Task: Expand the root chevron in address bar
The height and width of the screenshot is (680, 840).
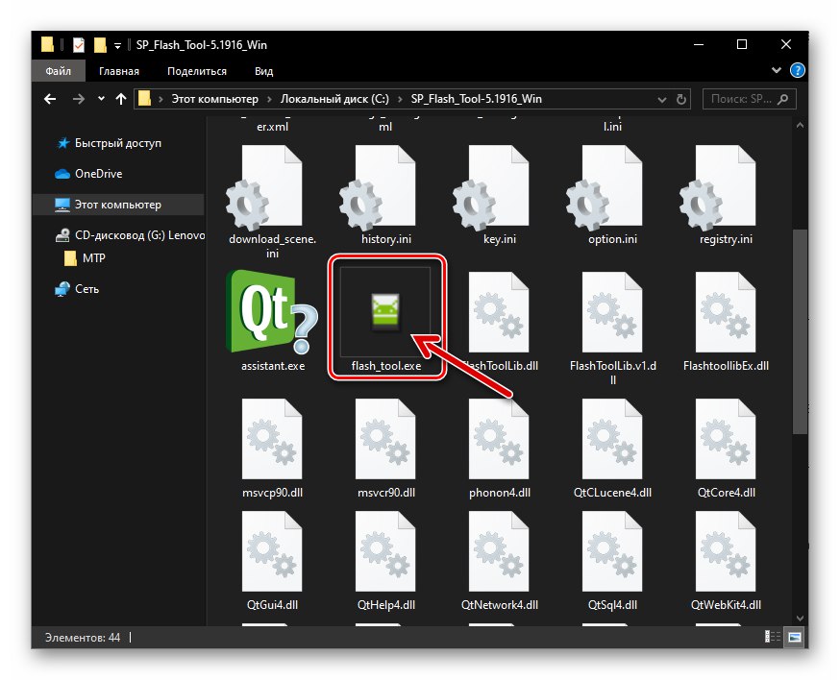Action: coord(161,99)
